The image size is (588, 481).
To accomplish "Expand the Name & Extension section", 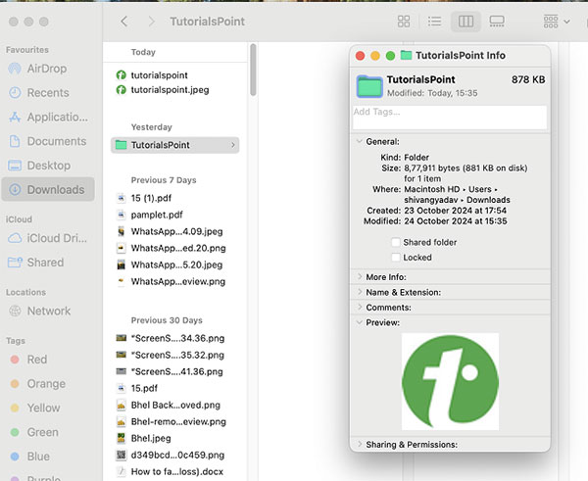I will [361, 292].
